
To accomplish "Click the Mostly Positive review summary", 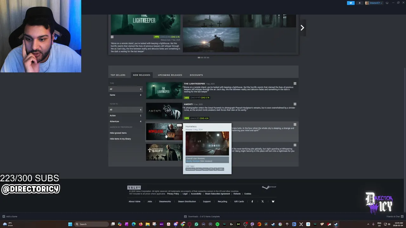I will 193,161.
